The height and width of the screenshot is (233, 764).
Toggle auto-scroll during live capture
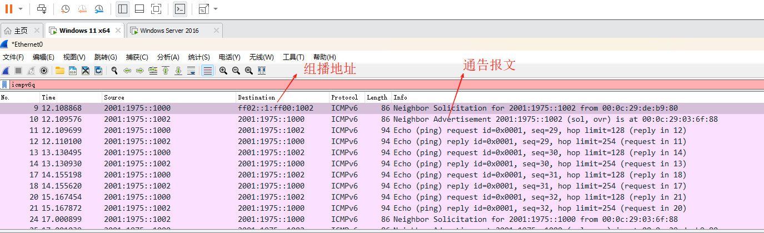click(191, 71)
